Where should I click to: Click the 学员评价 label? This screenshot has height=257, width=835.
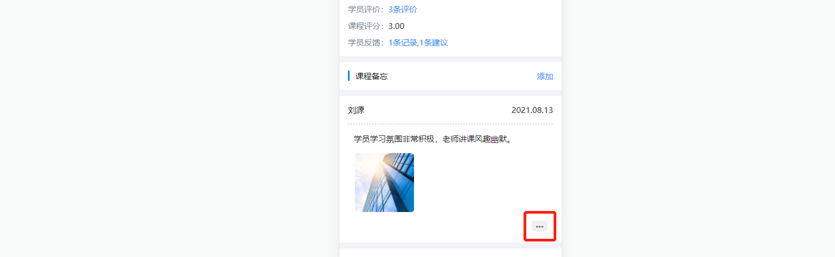tap(368, 9)
